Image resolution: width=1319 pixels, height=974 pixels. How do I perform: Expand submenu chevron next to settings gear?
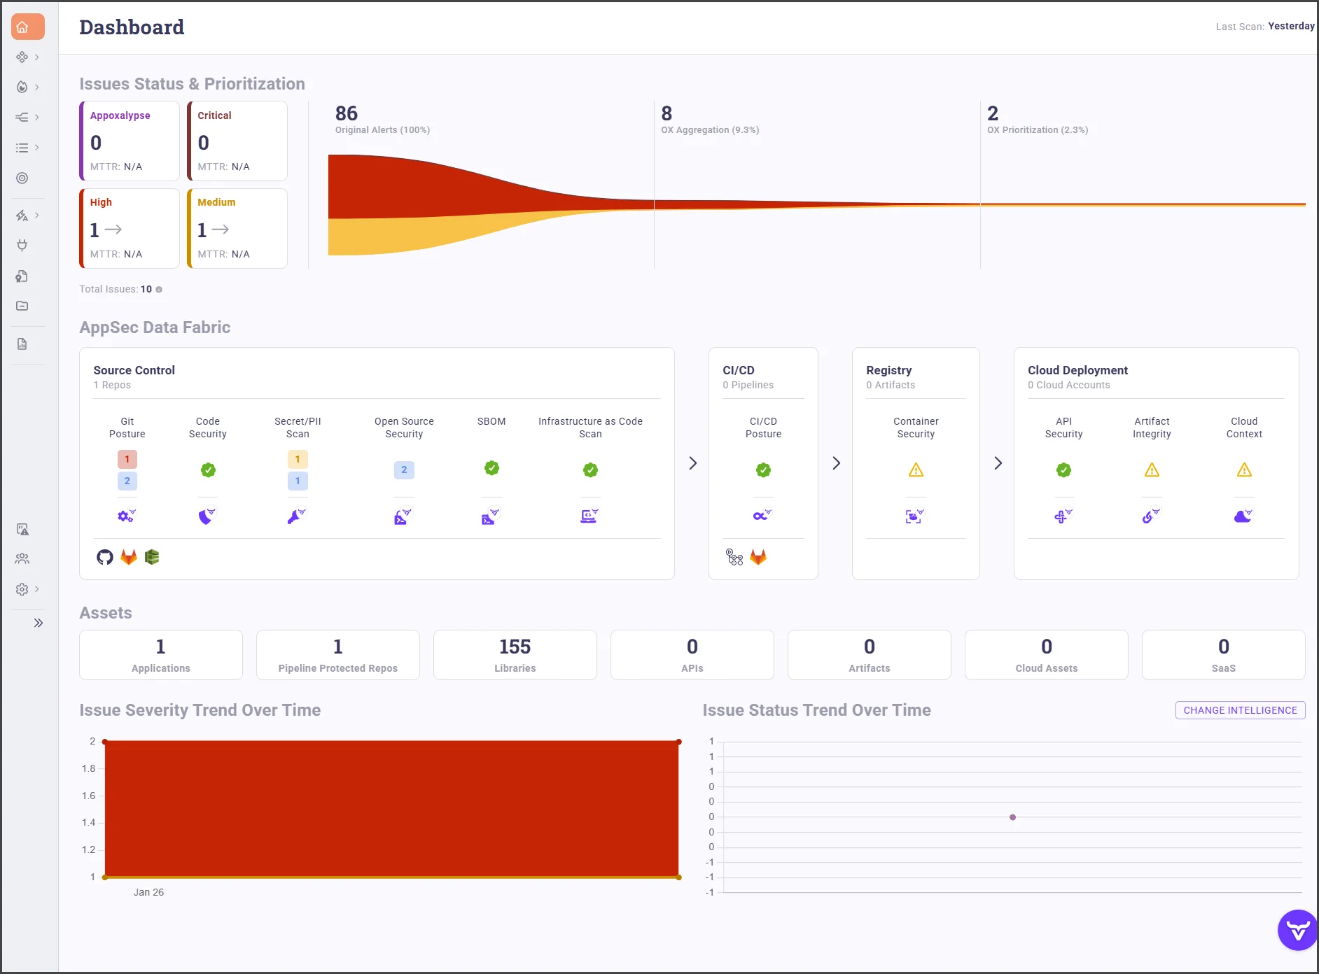(x=37, y=589)
